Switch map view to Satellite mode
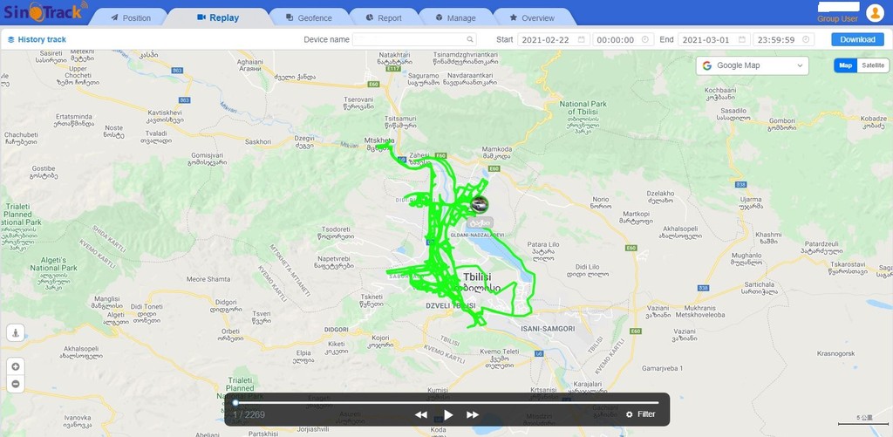This screenshot has width=893, height=437. [x=872, y=65]
